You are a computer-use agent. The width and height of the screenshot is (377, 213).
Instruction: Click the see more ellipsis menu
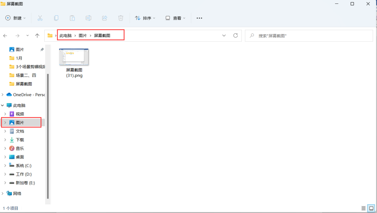(x=199, y=18)
